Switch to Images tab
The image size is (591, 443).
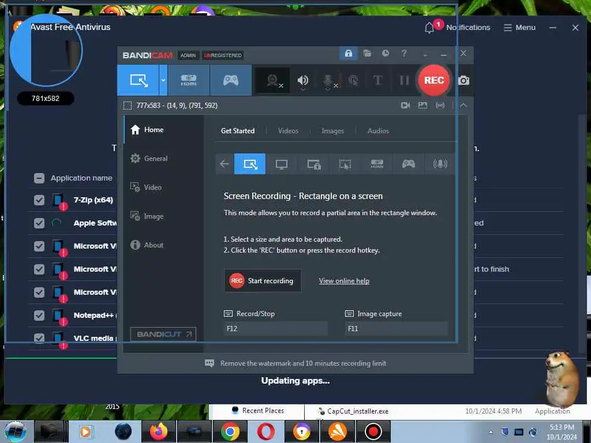[332, 131]
